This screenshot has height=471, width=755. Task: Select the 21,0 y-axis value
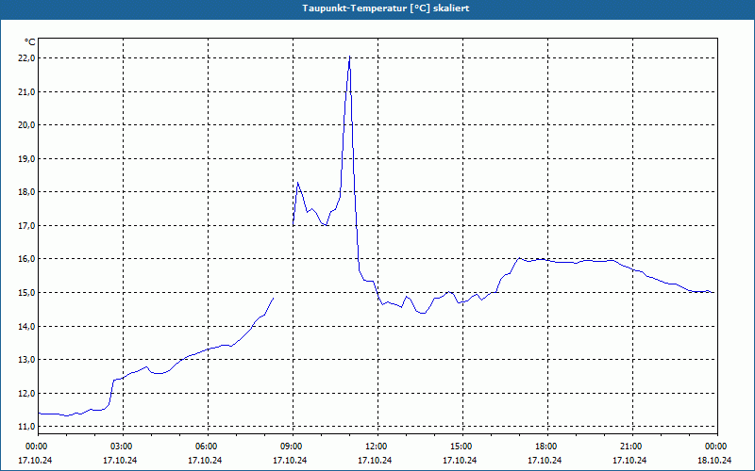click(x=26, y=91)
